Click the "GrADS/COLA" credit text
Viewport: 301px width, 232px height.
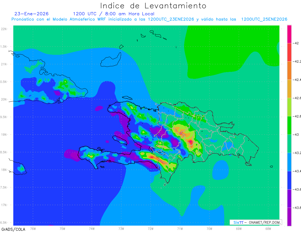pos(13,229)
